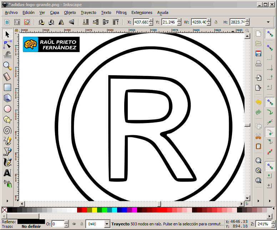Open the layer dropdown showing (raíz)
The height and width of the screenshot is (230, 277).
click(98, 224)
